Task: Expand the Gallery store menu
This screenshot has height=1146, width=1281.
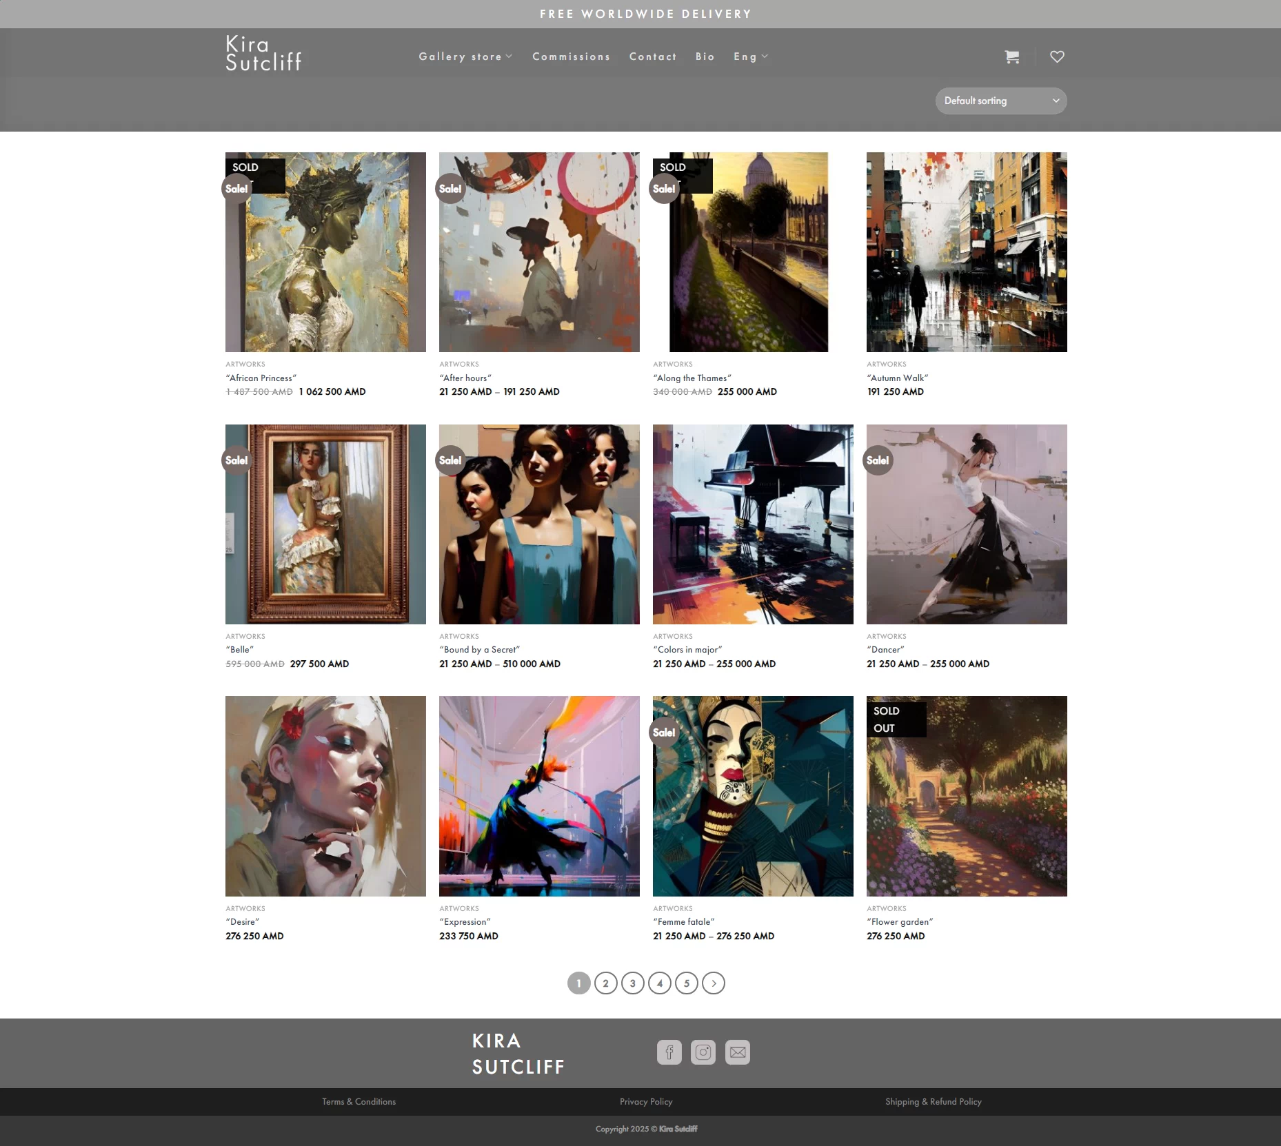Action: click(465, 57)
